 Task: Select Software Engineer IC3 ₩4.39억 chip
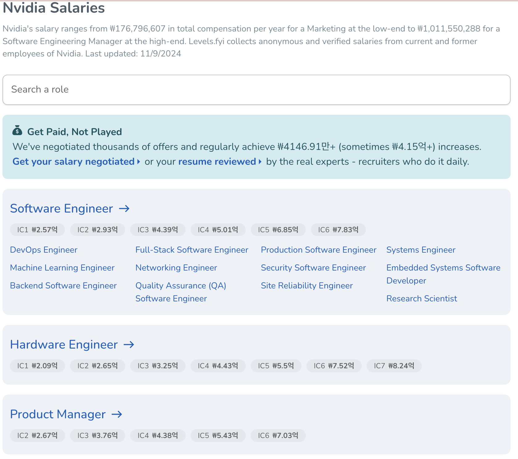click(x=158, y=230)
